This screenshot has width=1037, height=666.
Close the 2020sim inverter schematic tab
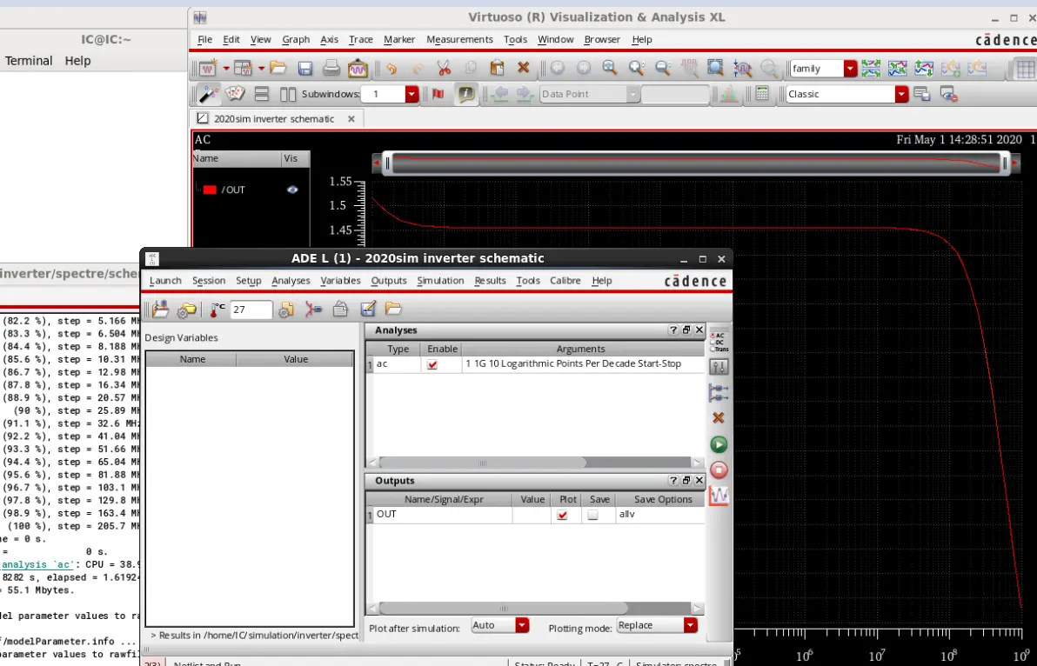(351, 119)
